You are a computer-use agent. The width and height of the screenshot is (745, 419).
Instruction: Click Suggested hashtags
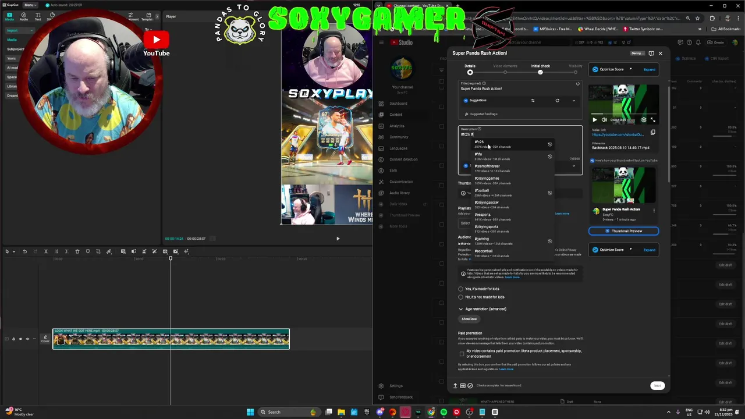coord(483,114)
